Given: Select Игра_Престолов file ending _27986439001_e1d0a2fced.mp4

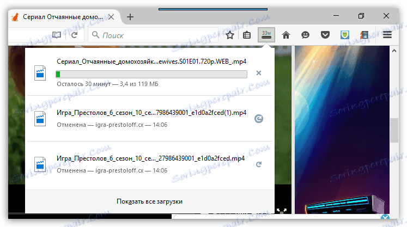Looking at the screenshot, I should (150, 158).
